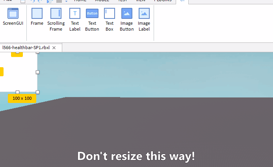
Task: Click the right-middle resize handle of the frame
Action: [x=37, y=72]
